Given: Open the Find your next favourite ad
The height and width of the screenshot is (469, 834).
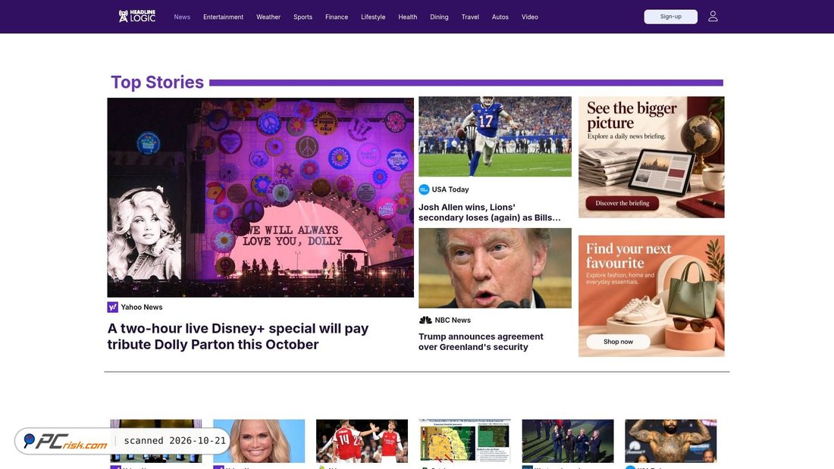Looking at the screenshot, I should tap(651, 295).
